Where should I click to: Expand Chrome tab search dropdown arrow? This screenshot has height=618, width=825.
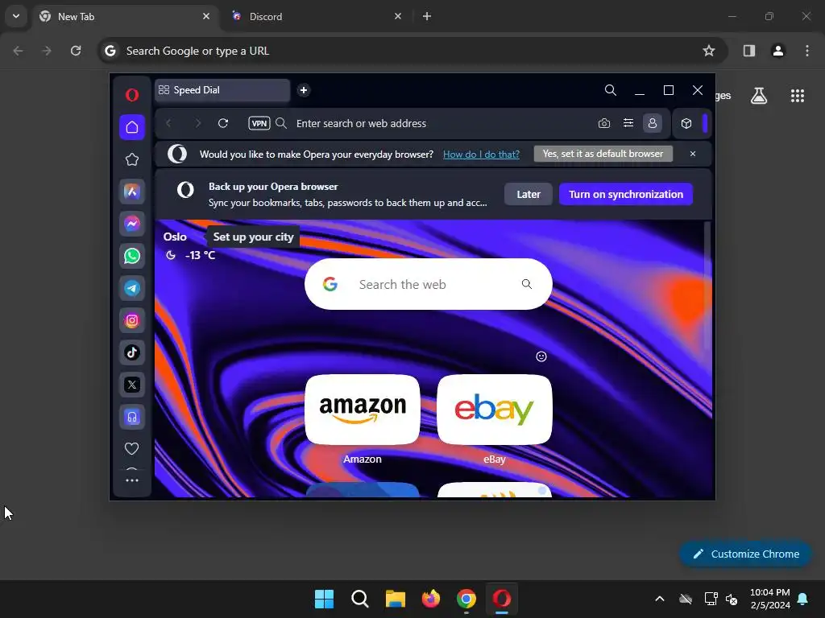pyautogui.click(x=16, y=16)
